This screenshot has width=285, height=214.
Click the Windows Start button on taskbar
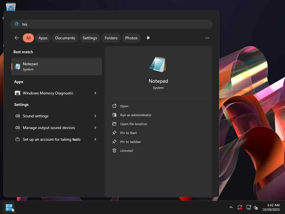(9, 207)
